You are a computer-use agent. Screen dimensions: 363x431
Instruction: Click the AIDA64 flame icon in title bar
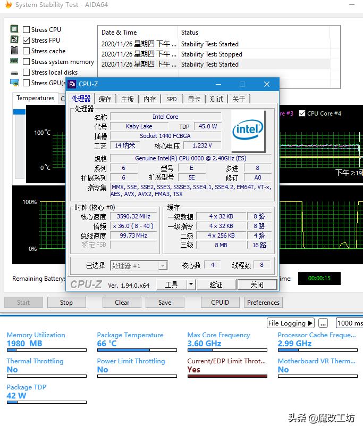coord(9,4)
